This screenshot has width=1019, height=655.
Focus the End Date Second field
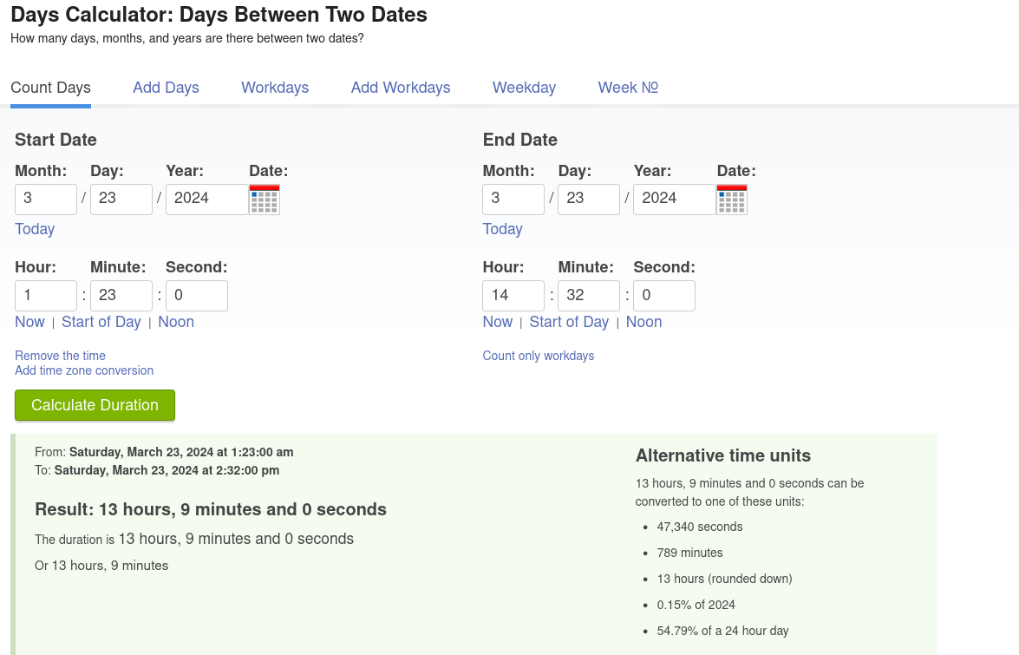664,296
